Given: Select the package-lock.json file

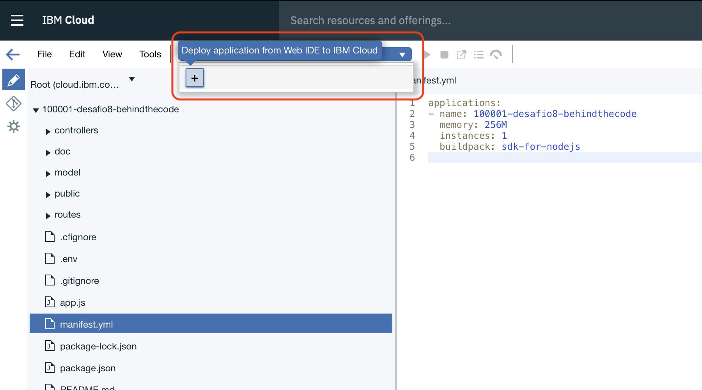Looking at the screenshot, I should click(98, 346).
